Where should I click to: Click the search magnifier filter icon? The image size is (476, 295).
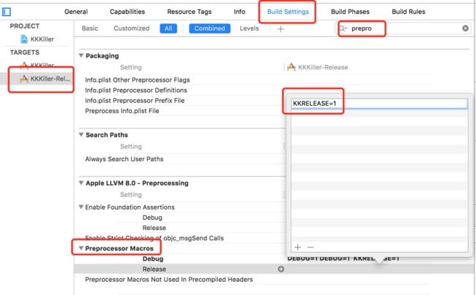(343, 28)
